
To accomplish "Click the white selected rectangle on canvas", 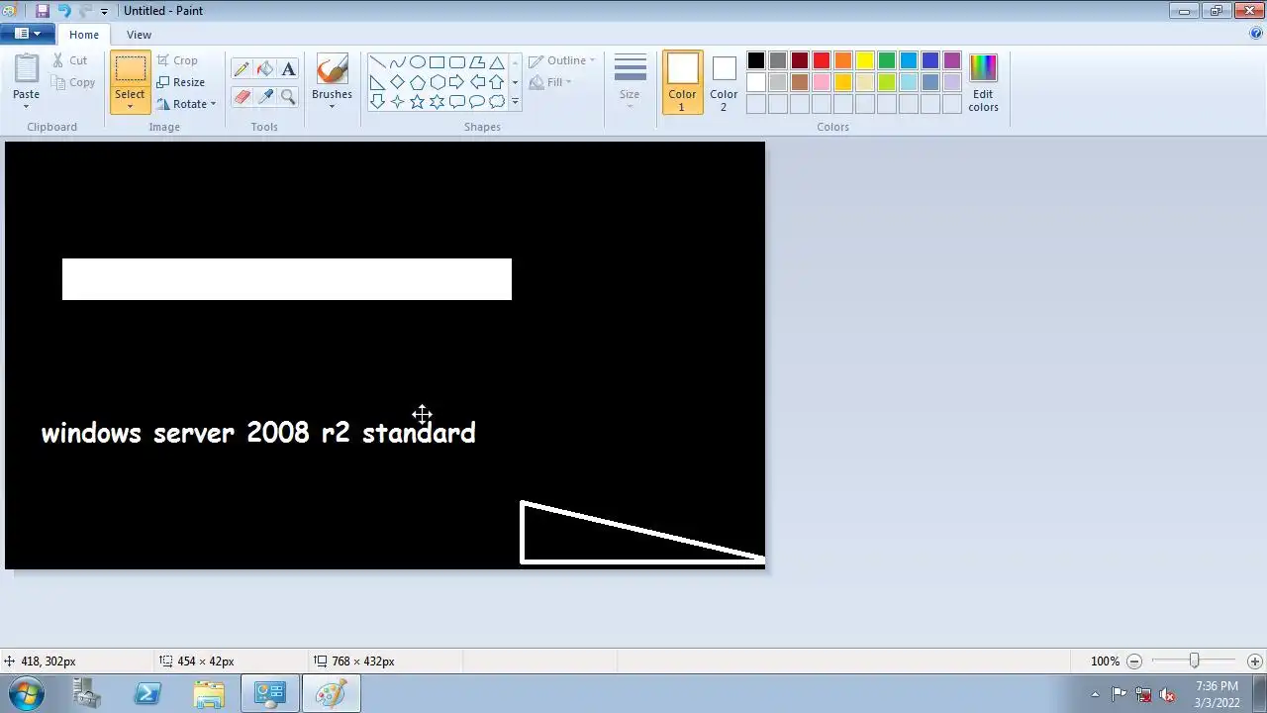I will coord(287,279).
